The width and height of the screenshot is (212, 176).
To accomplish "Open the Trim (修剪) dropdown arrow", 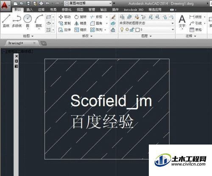I will coord(107,17).
